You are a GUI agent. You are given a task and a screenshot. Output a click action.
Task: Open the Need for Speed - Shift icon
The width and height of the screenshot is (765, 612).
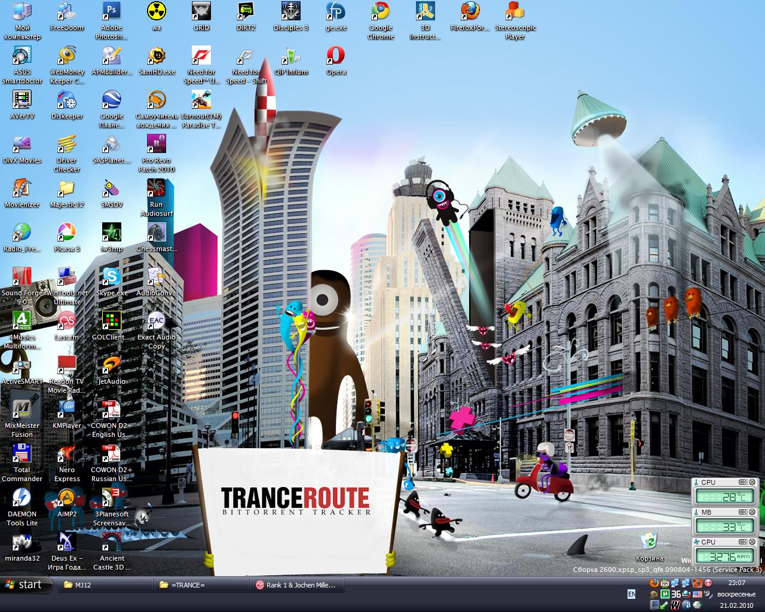pos(246,65)
